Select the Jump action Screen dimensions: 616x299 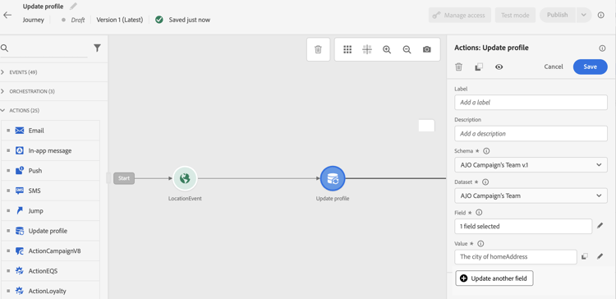pyautogui.click(x=50, y=210)
